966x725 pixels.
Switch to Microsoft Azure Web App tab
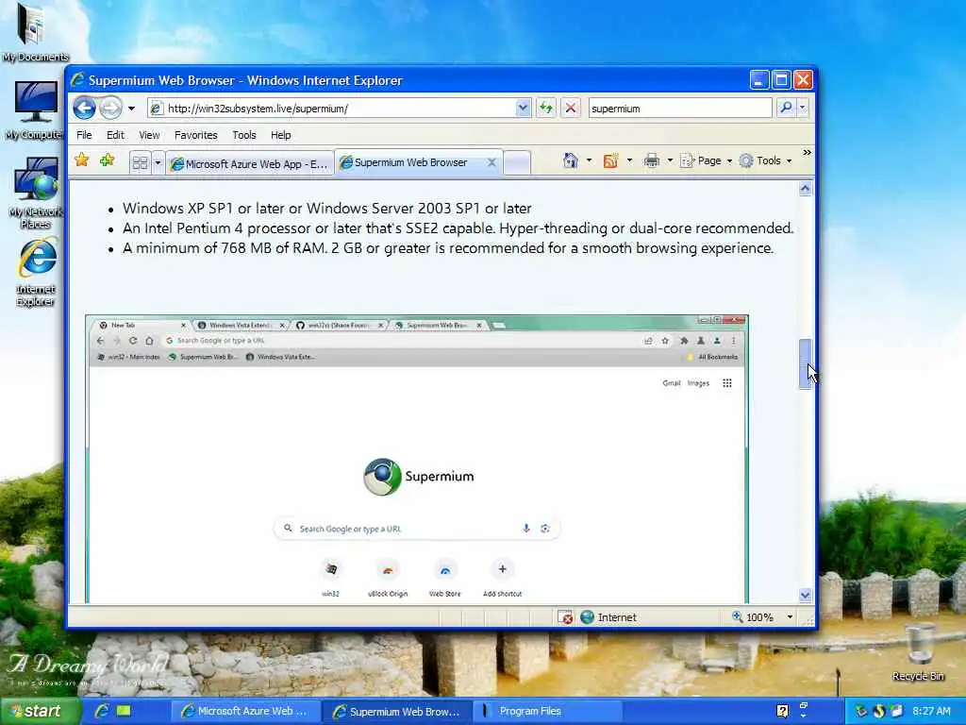pos(249,164)
